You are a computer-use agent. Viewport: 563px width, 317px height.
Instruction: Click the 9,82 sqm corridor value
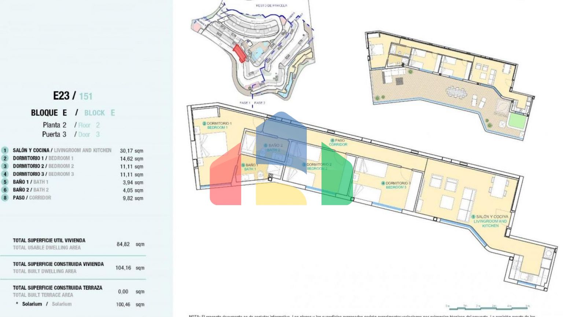coord(133,198)
